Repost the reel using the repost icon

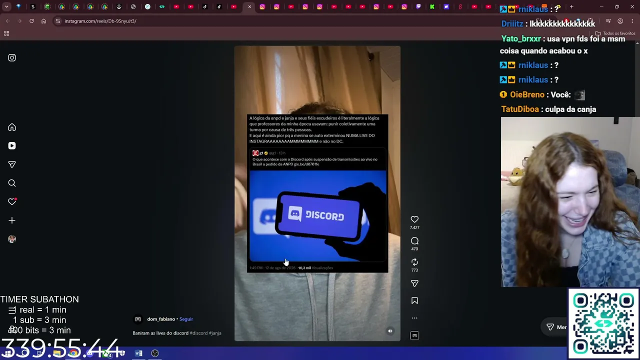[x=414, y=262]
